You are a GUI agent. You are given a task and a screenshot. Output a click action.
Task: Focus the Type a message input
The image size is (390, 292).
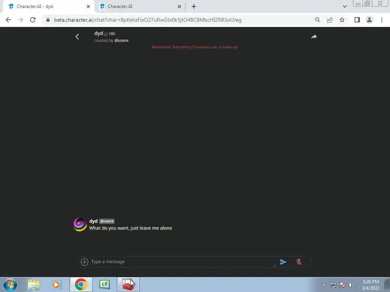182,262
